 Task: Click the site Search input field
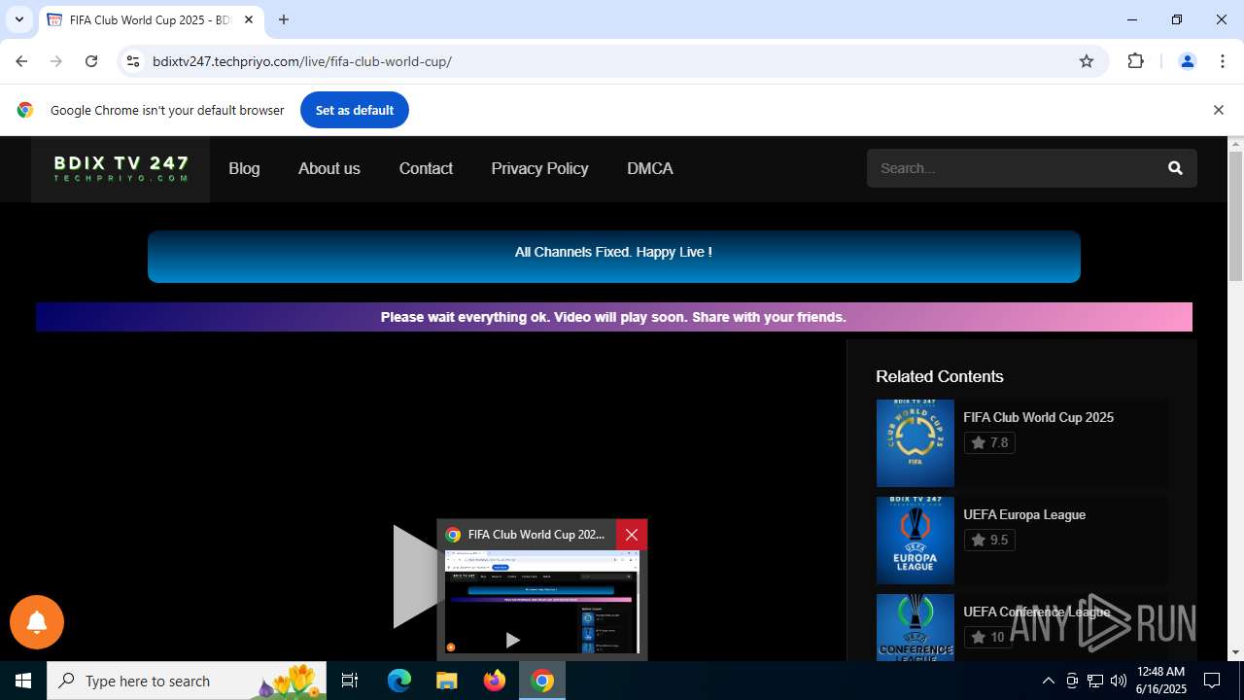click(1011, 168)
